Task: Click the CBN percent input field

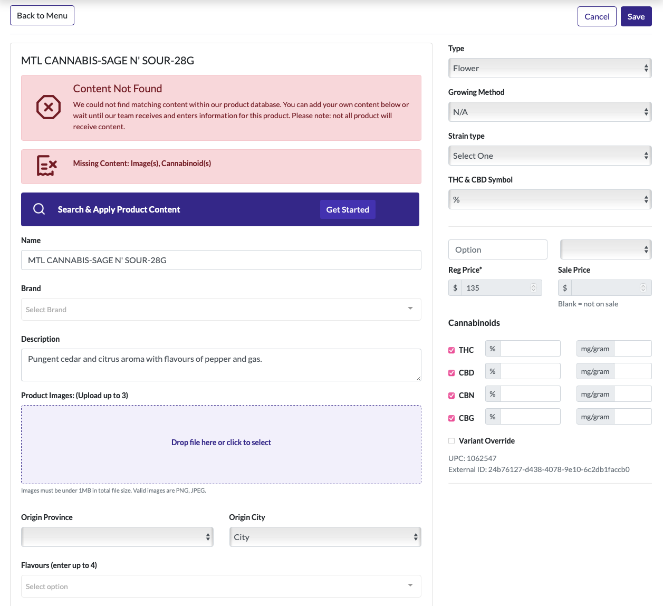Action: (530, 394)
